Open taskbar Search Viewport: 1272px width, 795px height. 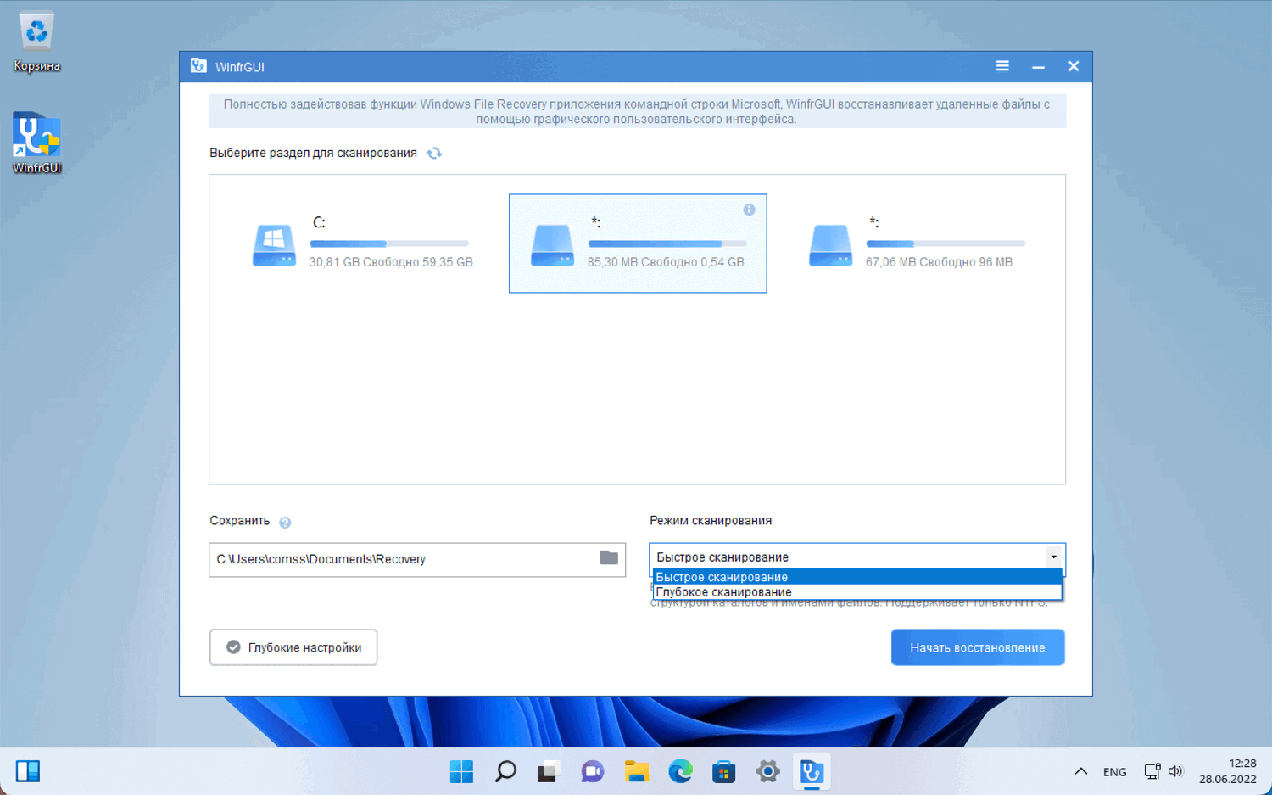tap(506, 771)
